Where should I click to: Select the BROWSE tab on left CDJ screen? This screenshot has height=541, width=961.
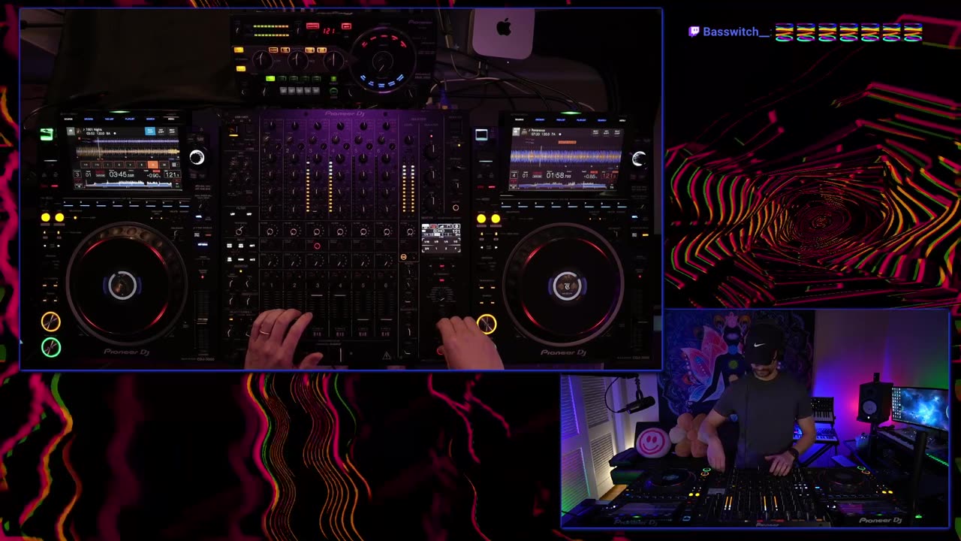(x=89, y=119)
